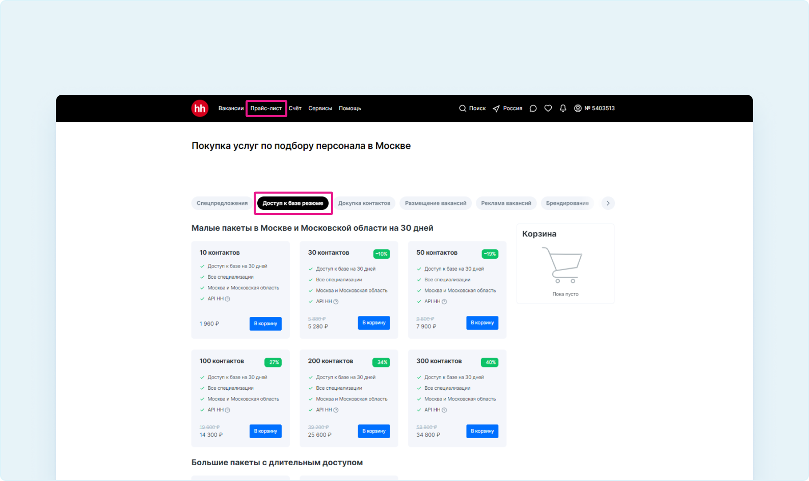Add 300 контактов package to cart
Viewport: 809px width, 481px height.
click(x=482, y=431)
